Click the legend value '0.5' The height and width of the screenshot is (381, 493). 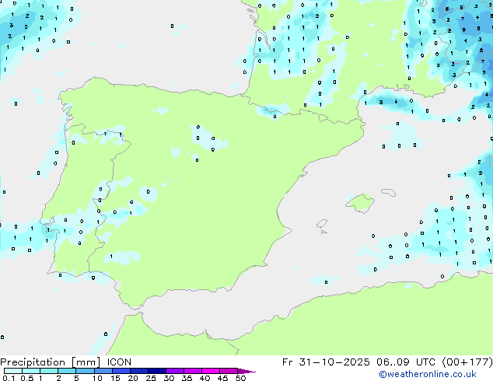tap(27, 378)
